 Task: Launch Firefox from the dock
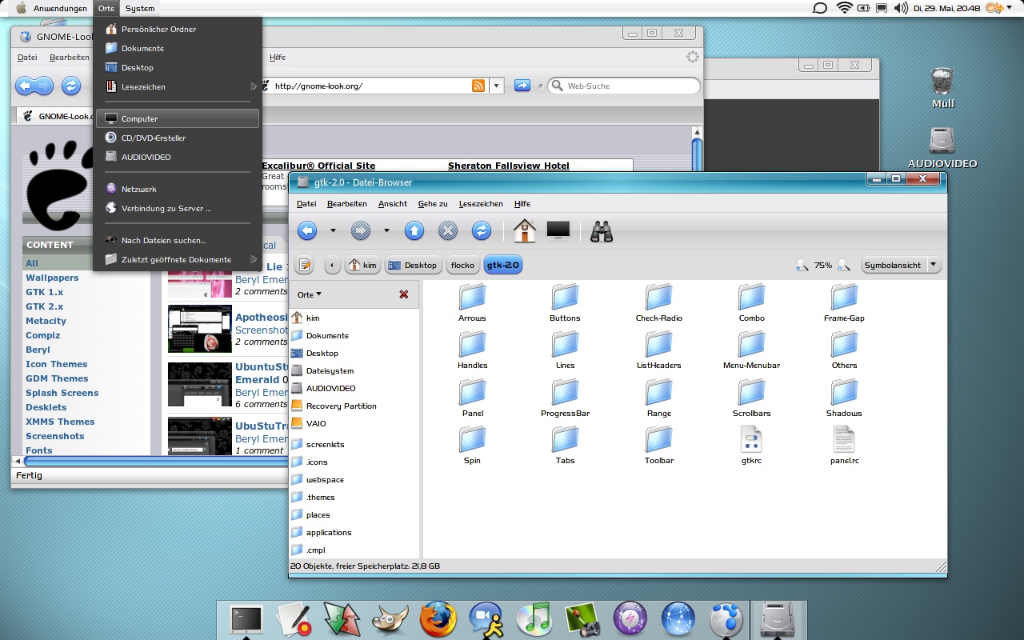tap(438, 620)
